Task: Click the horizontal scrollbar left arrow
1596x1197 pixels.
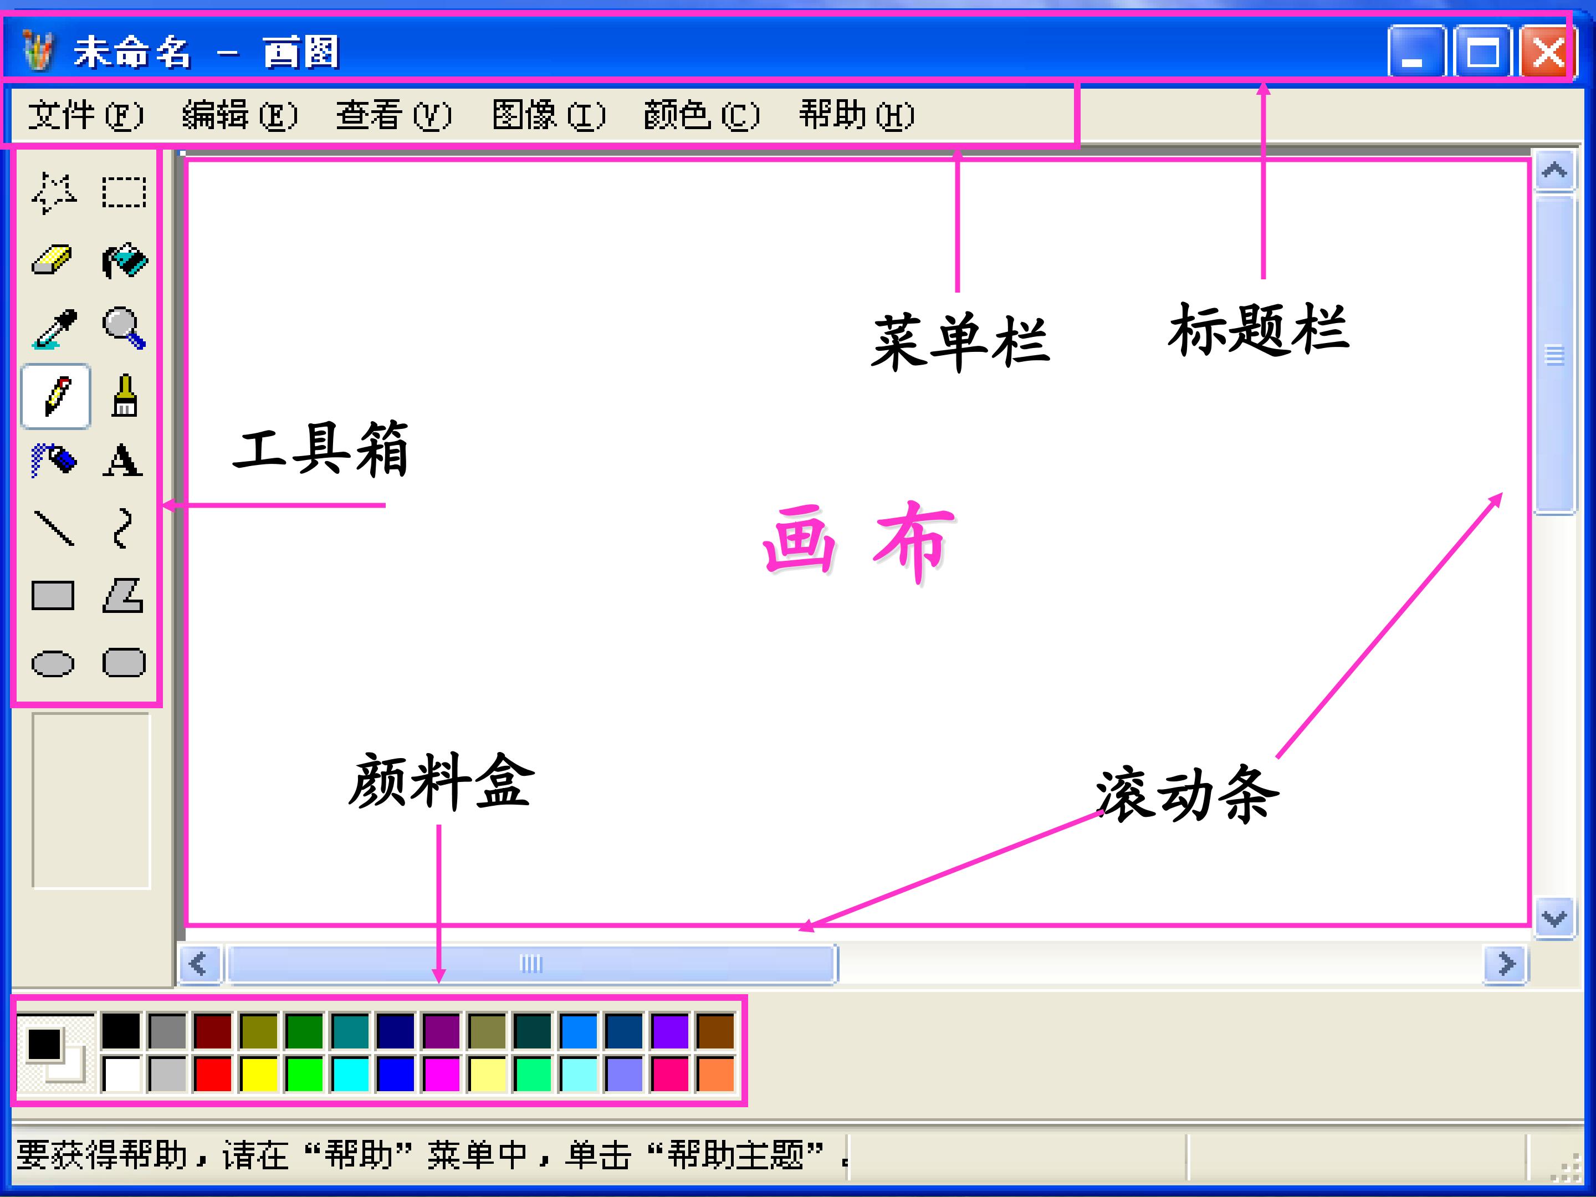Action: 199,963
